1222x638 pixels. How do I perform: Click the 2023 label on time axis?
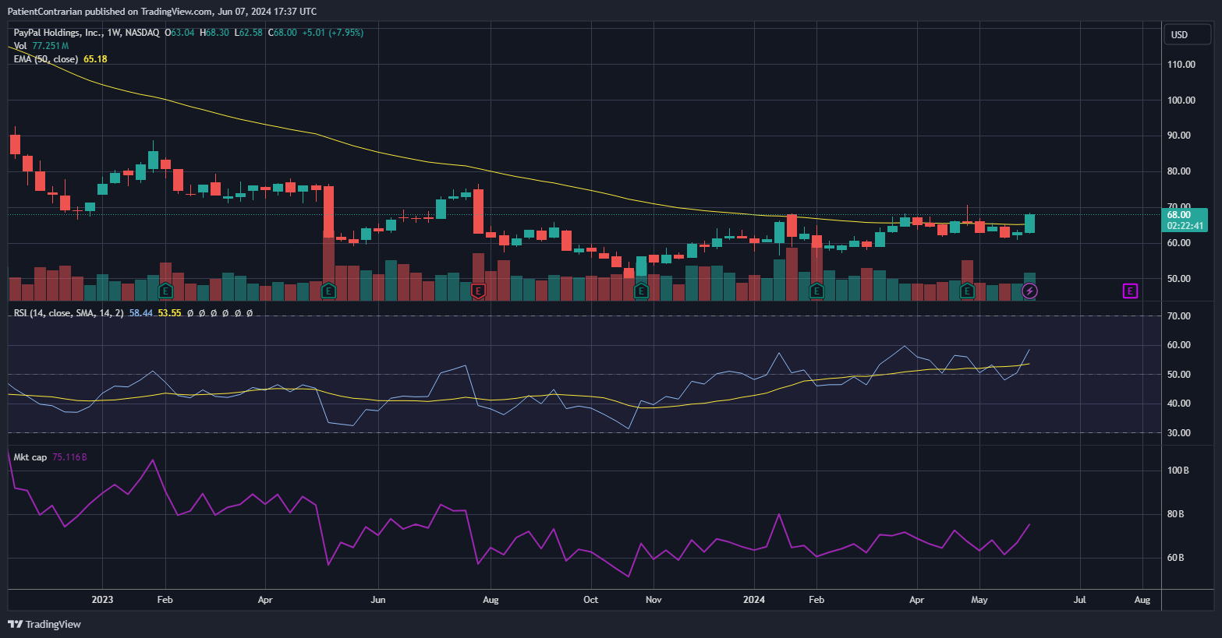(x=102, y=600)
